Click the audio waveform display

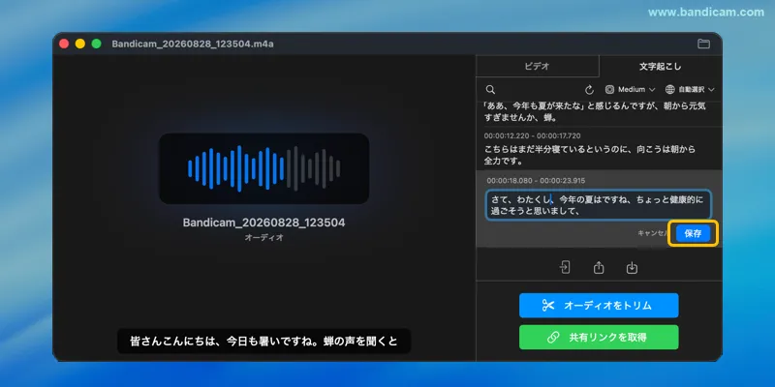[x=263, y=168]
